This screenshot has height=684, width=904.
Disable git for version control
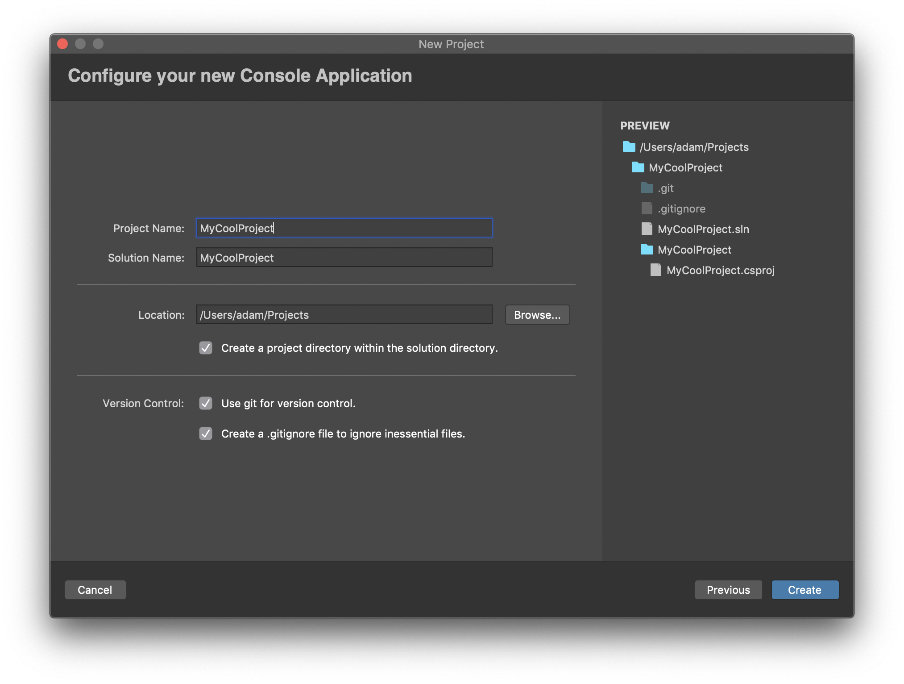tap(205, 403)
